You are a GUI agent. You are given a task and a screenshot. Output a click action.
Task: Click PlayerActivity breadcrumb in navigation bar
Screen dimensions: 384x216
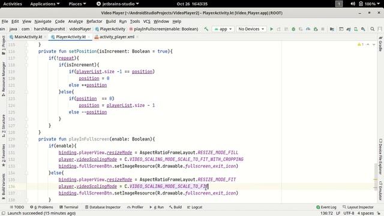pos(110,29)
